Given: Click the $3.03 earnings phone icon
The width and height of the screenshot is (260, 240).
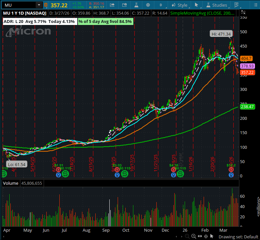Looking at the screenshot, I should (117, 170).
